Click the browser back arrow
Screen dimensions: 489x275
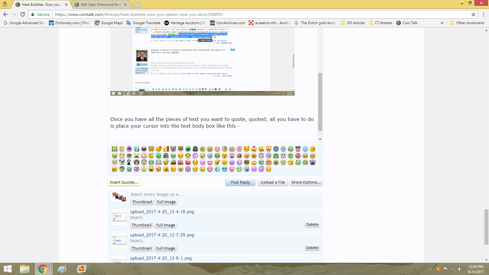[6, 14]
